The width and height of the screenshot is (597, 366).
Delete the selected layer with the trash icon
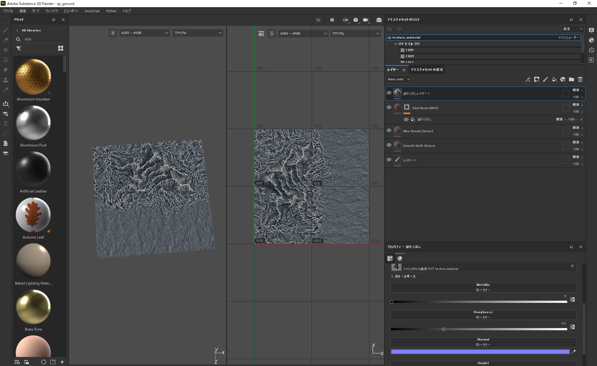click(580, 80)
